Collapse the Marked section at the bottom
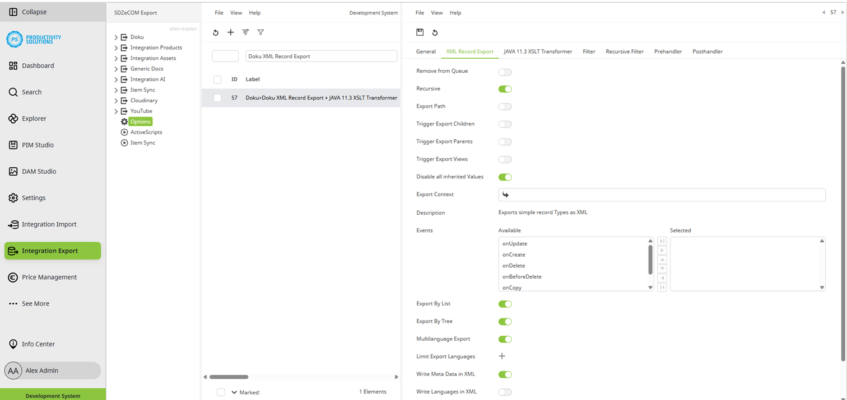 [234, 392]
